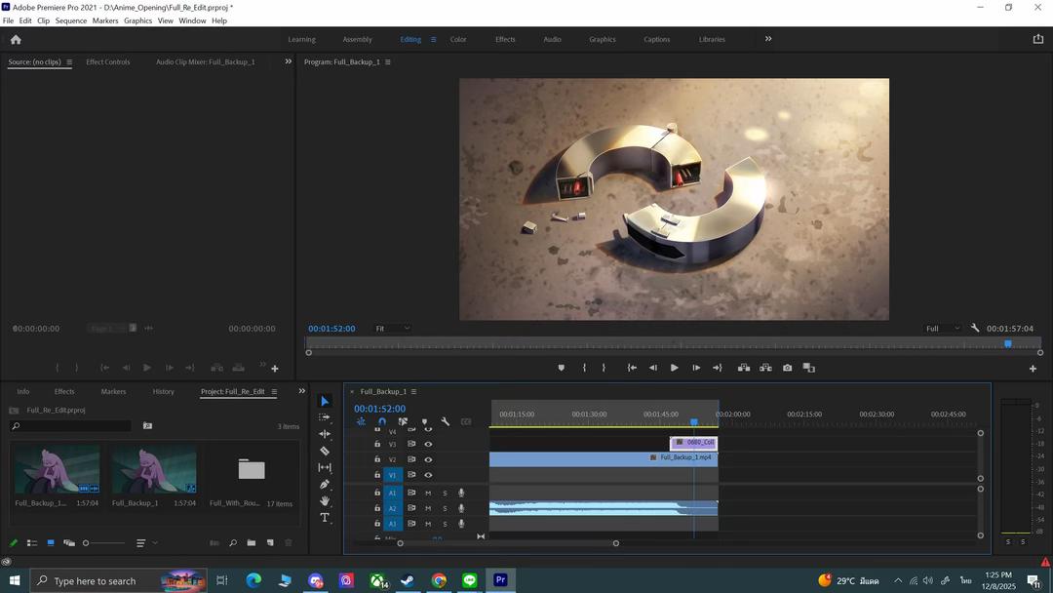Open the History panel tab
Viewport: 1053px width, 593px height.
pyautogui.click(x=163, y=391)
